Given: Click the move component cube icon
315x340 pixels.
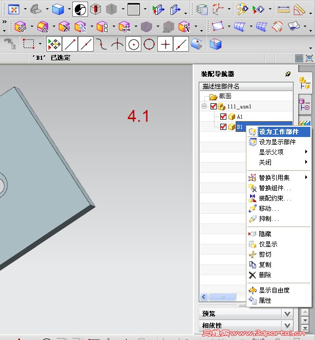Looking at the screenshot, I should [x=20, y=27].
